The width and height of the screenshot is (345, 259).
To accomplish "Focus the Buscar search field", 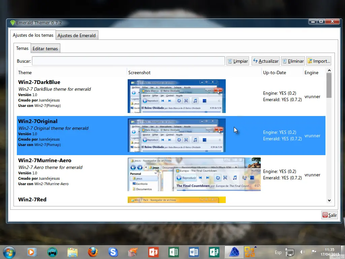I will pyautogui.click(x=128, y=61).
